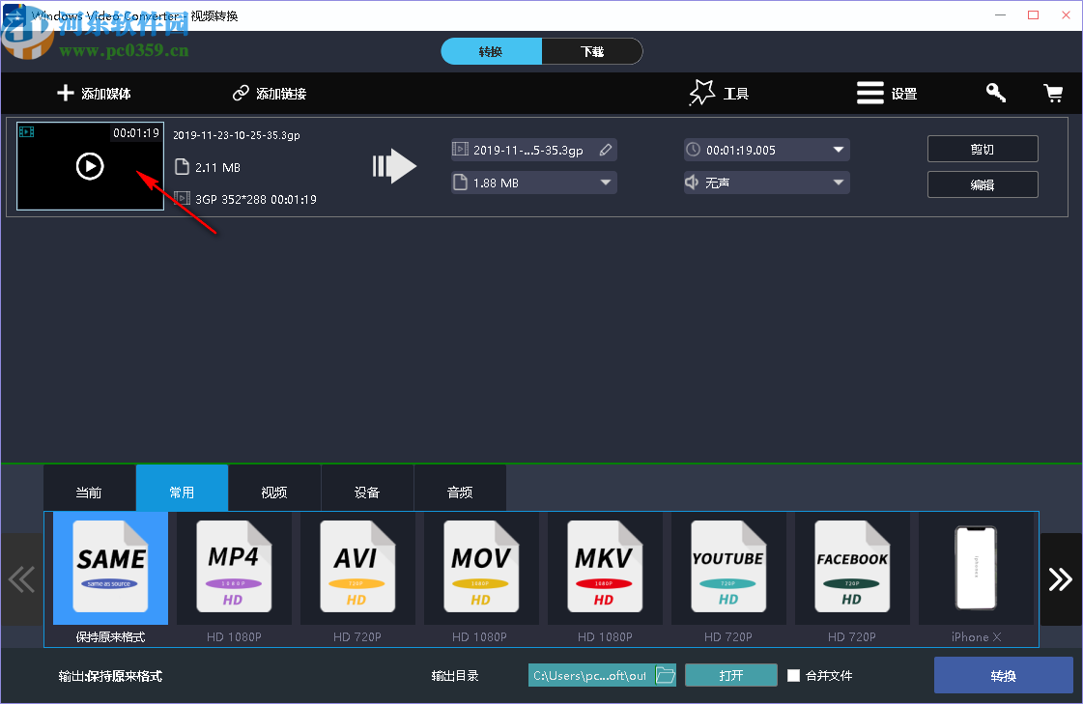Click the right arrow to show more formats
This screenshot has height=704, width=1083.
pos(1061,579)
